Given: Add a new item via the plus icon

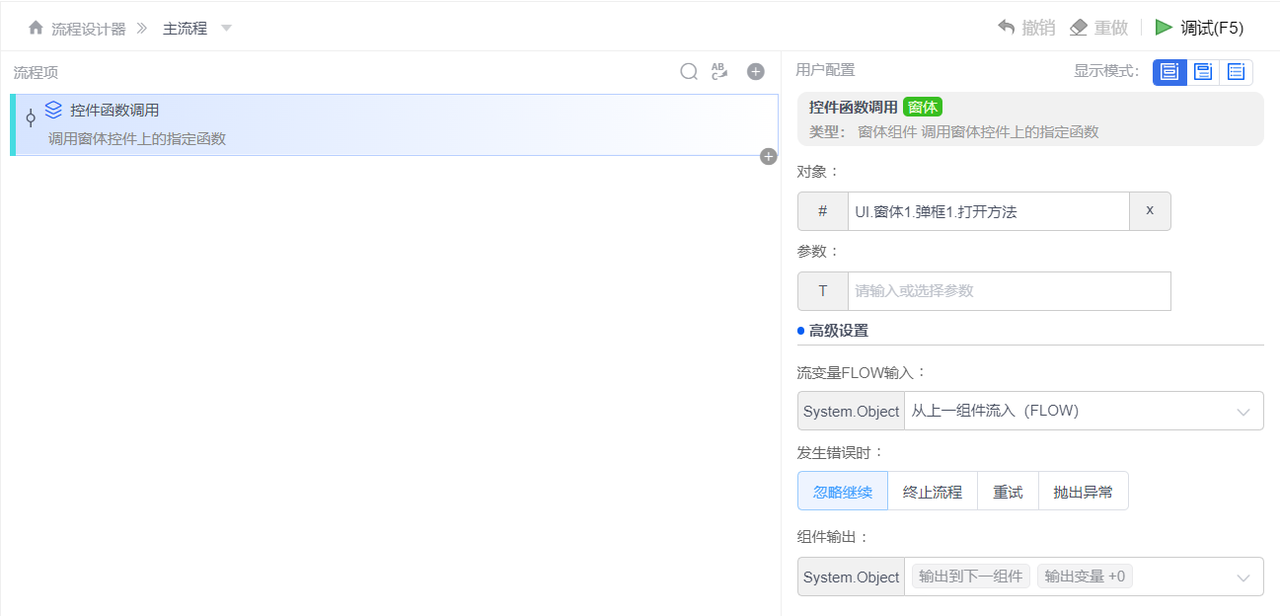Looking at the screenshot, I should [755, 71].
